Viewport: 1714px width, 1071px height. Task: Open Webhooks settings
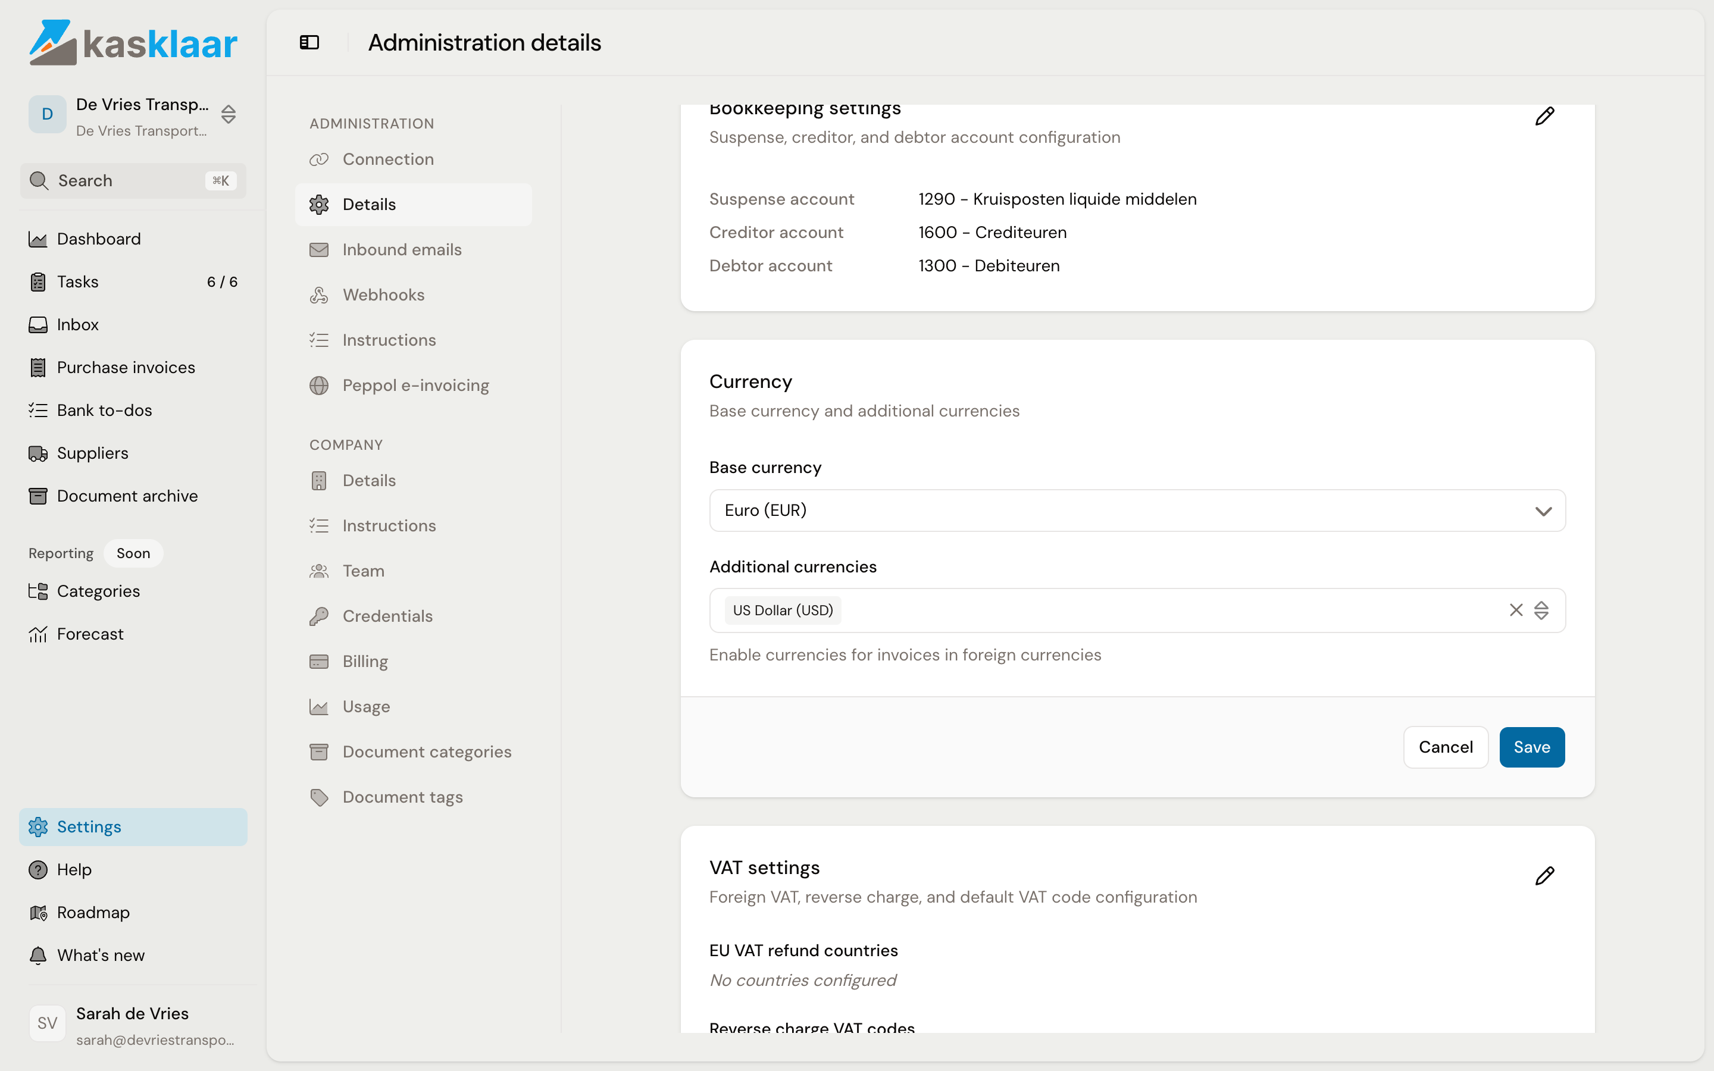[x=414, y=295]
